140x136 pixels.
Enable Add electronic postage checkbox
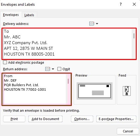[x=5, y=62]
